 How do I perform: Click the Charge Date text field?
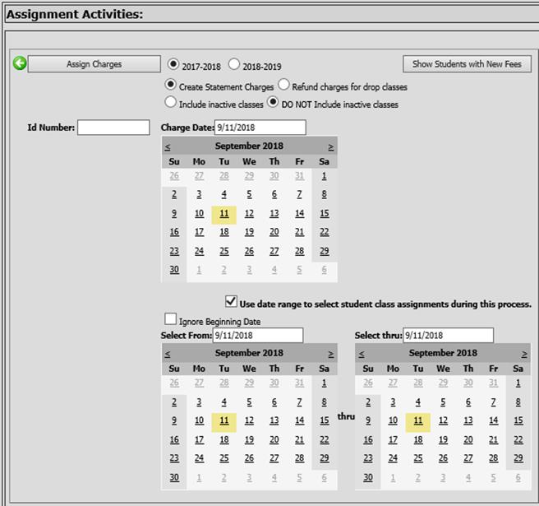tap(260, 128)
